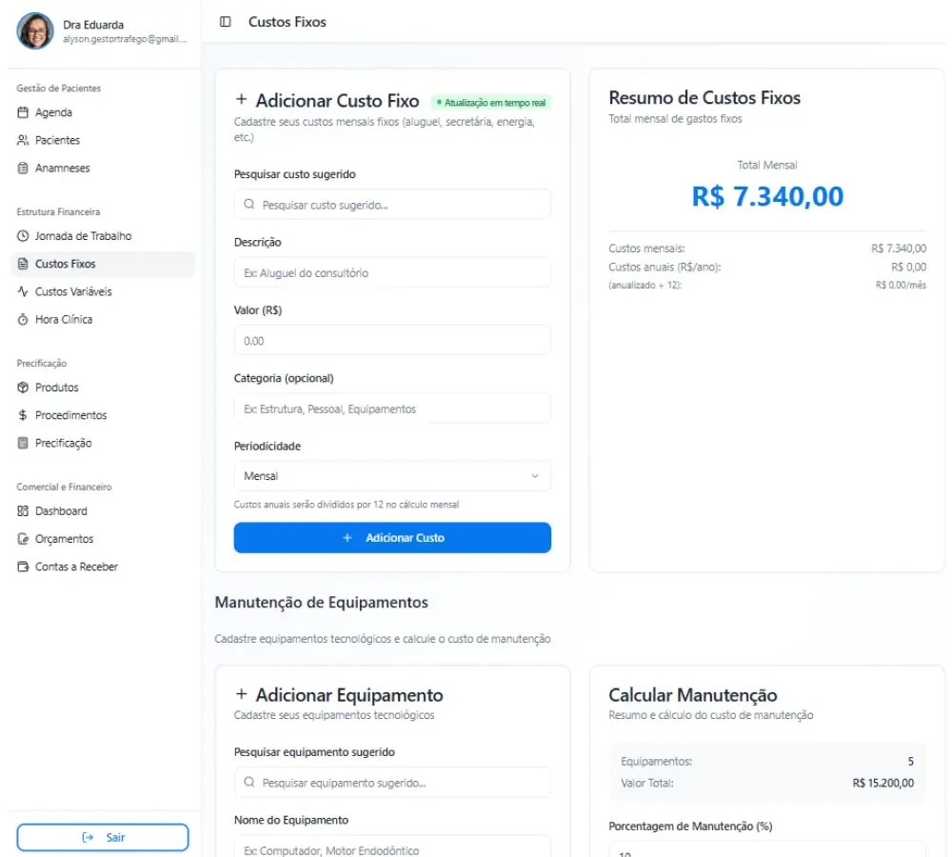Image resolution: width=952 pixels, height=857 pixels.
Task: Open the Dashboard grid icon
Action: tap(23, 511)
